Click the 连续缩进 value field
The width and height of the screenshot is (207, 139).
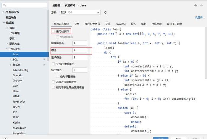click(x=80, y=57)
